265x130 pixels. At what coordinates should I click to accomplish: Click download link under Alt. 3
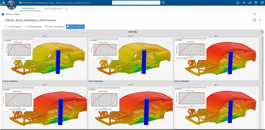pos(10,81)
